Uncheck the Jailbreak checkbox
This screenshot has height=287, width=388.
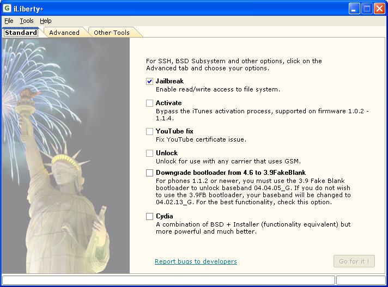click(x=149, y=81)
